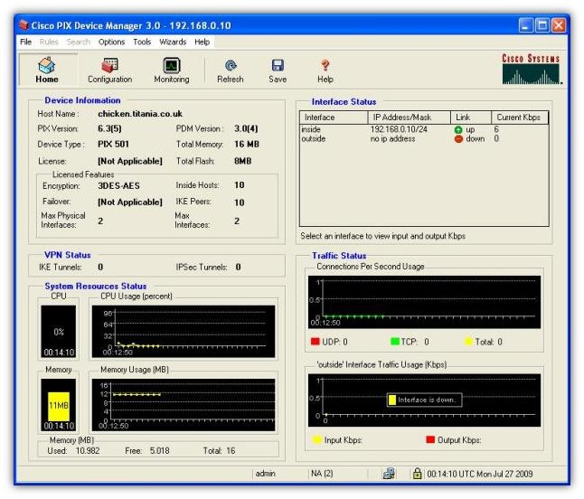Viewport: 584px width, 499px height.
Task: Click the admin user in status bar
Action: [x=265, y=474]
